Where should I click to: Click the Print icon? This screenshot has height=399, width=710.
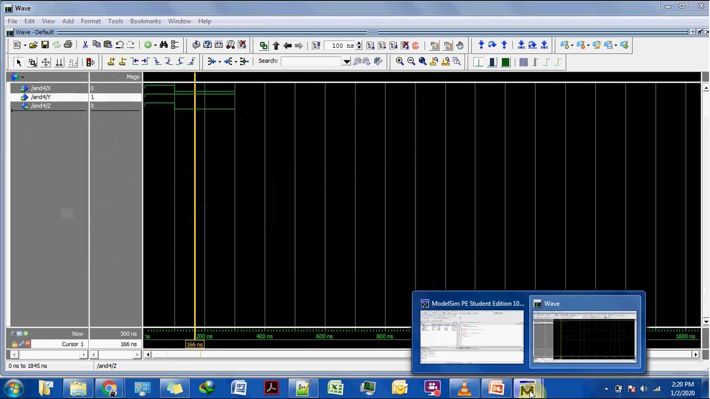(x=68, y=45)
